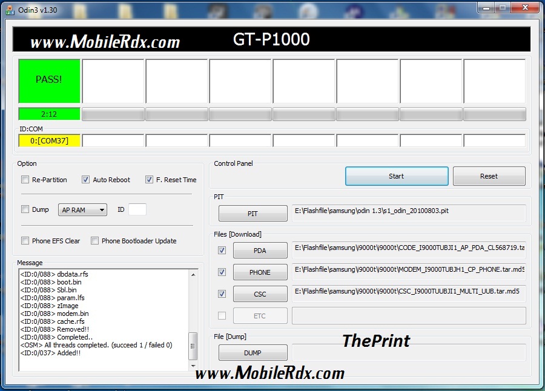
Task: Tick the ETC file checkbox
Action: (222, 315)
